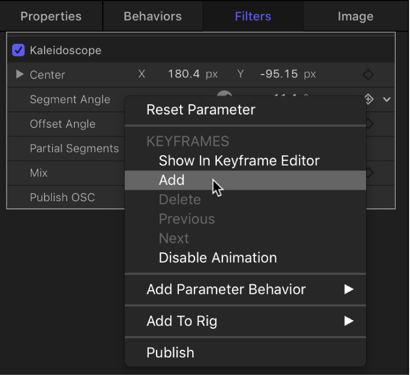The width and height of the screenshot is (410, 375).
Task: Click the Add To Rig submenu arrow
Action: (349, 321)
